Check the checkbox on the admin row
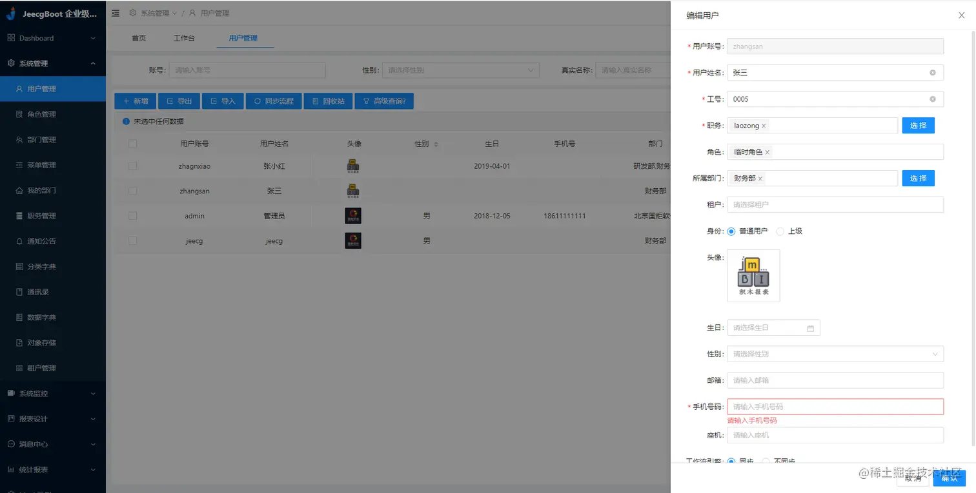Screen dimensions: 976x493 click(132, 215)
